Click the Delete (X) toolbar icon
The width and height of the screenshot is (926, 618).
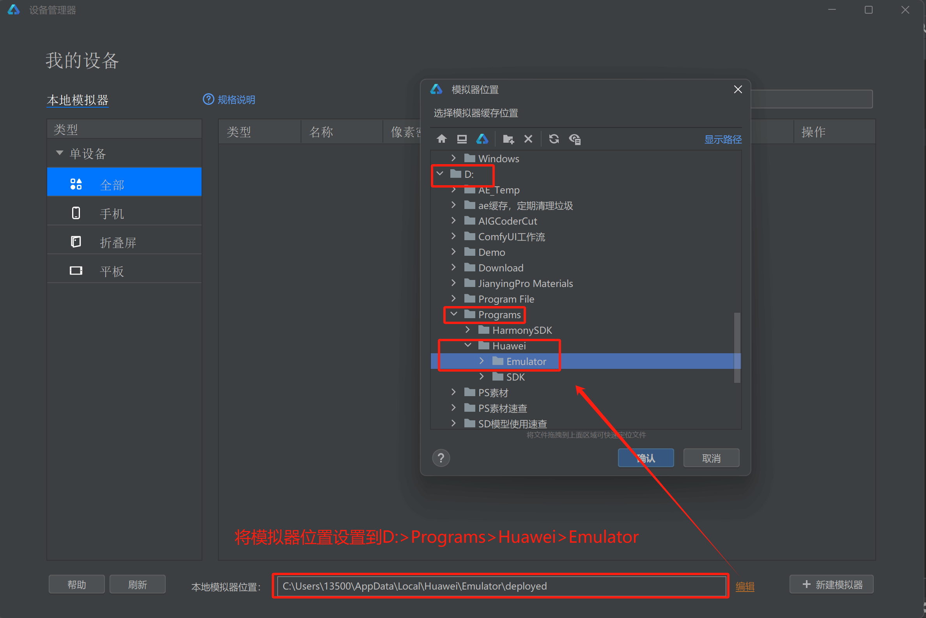pyautogui.click(x=528, y=139)
